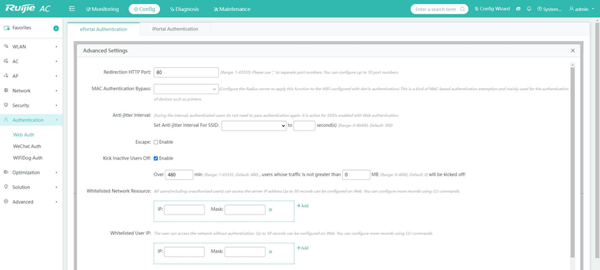Click the Advanced Settings vertical scrollbar
Image resolution: width=600 pixels, height=270 pixels.
[572, 162]
